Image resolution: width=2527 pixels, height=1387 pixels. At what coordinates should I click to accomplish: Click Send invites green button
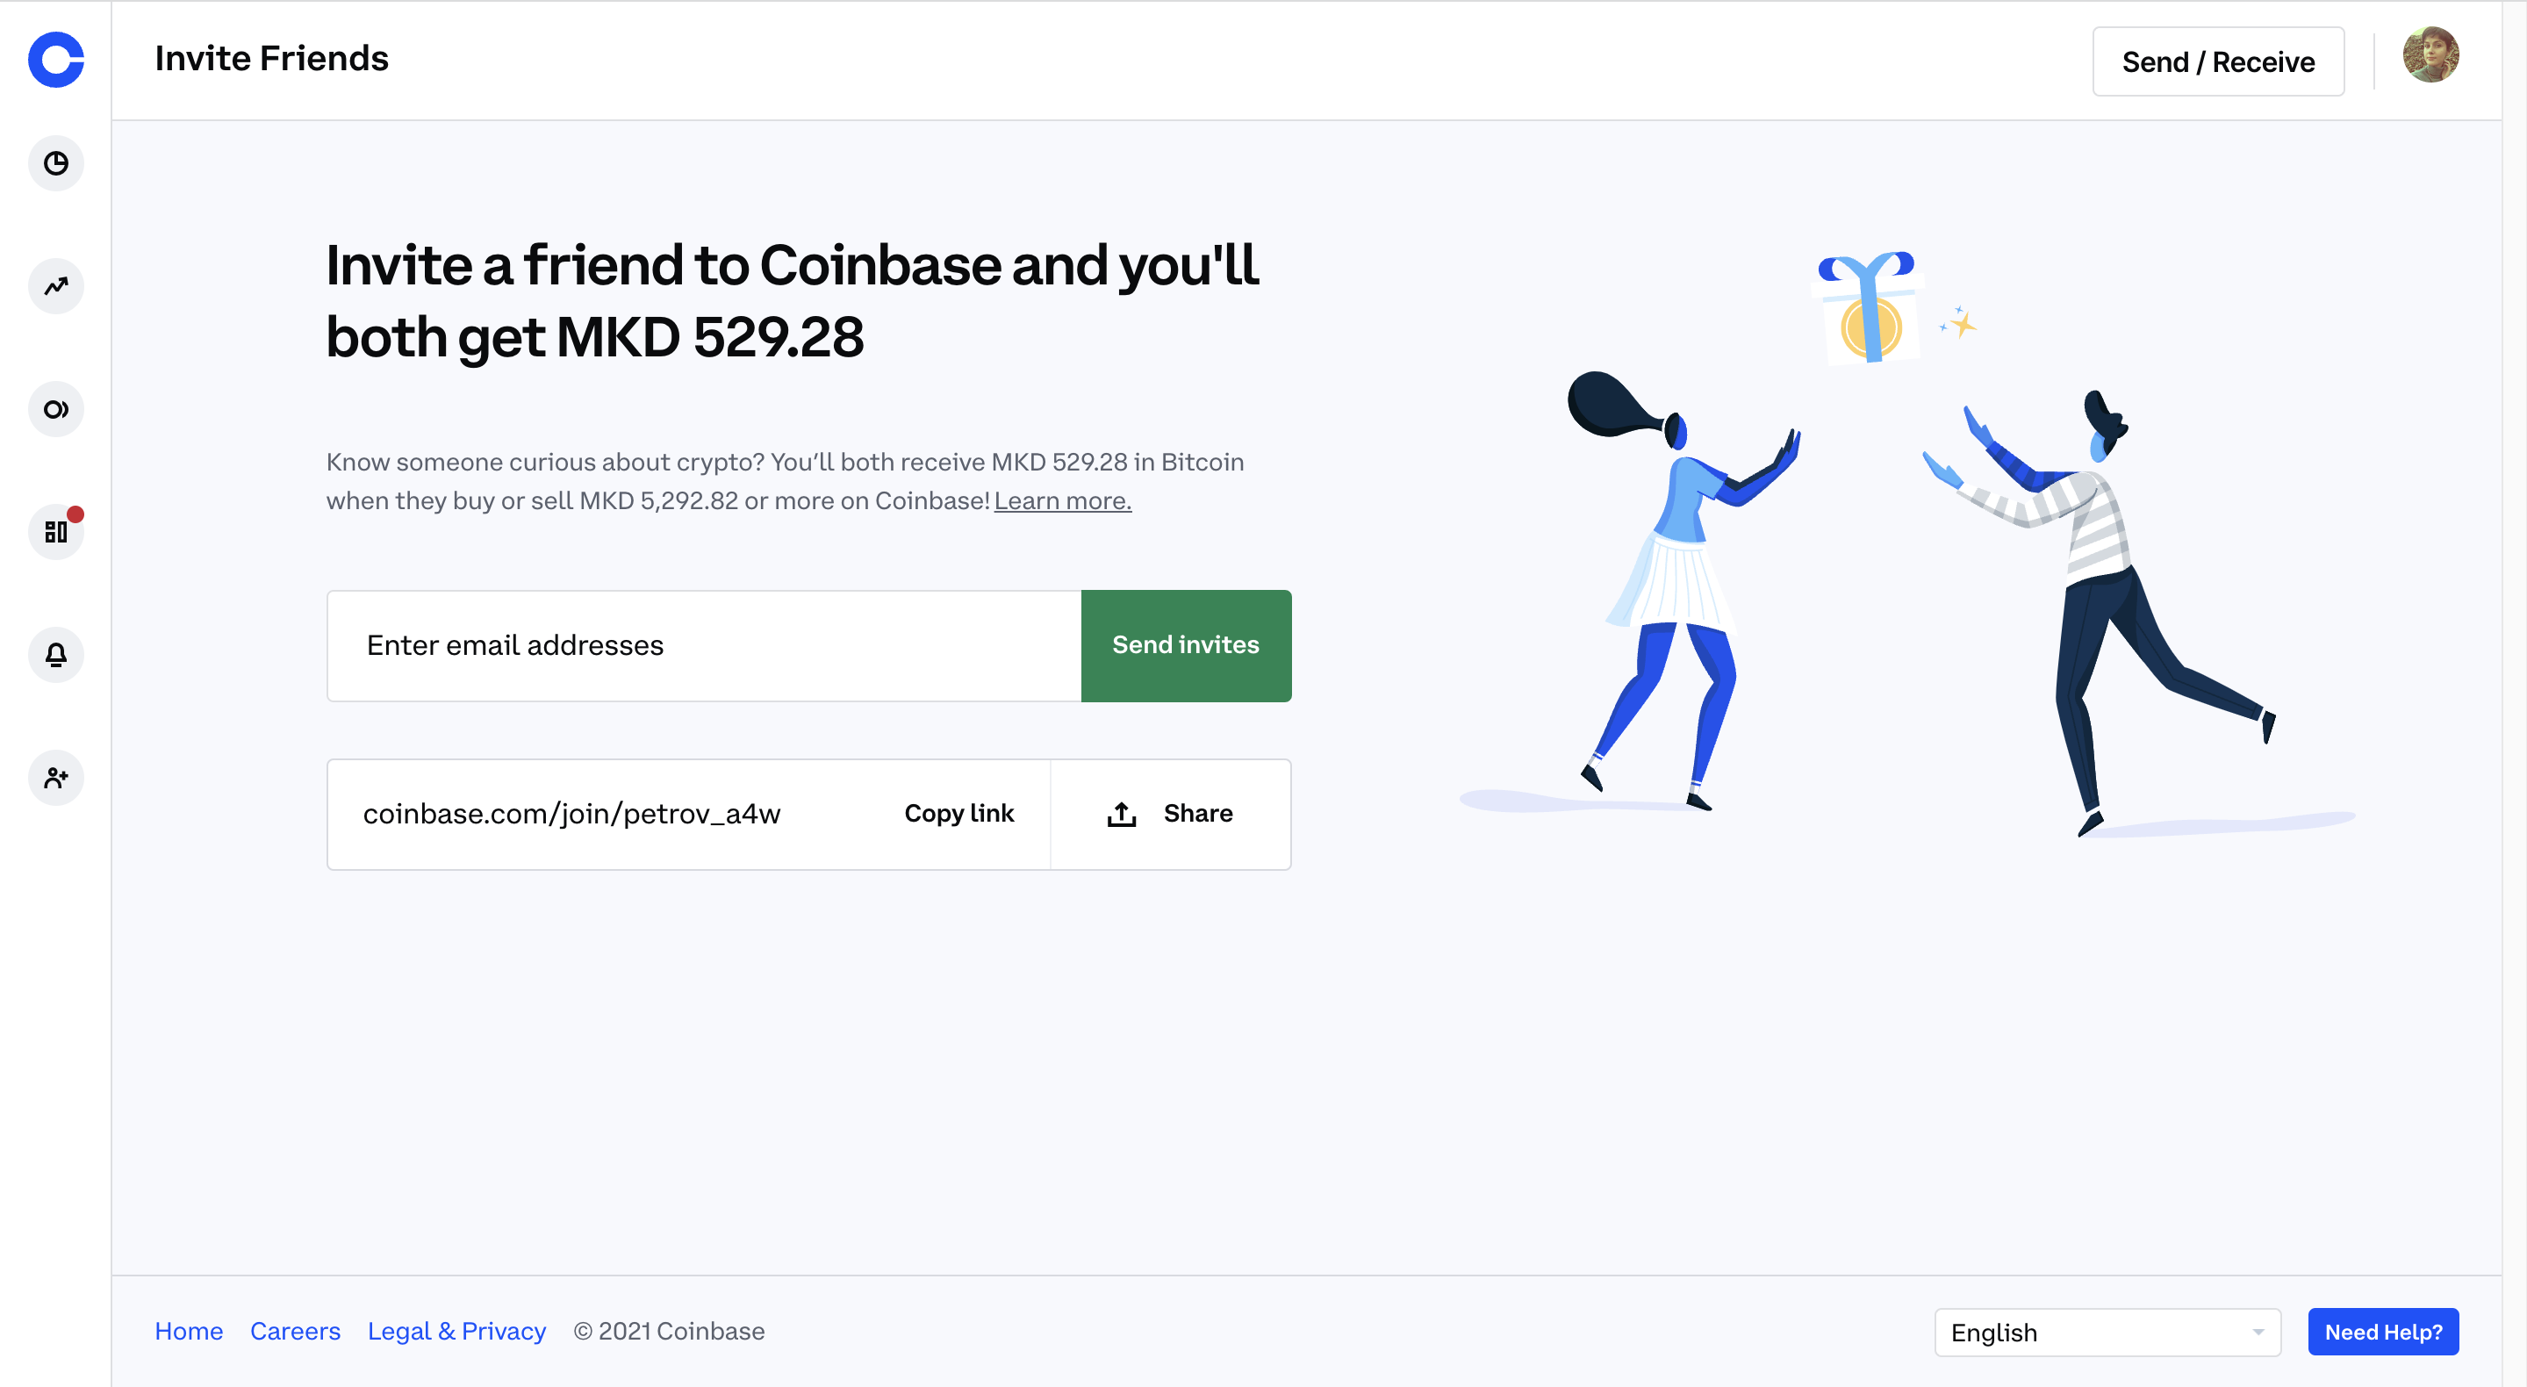[x=1185, y=644]
